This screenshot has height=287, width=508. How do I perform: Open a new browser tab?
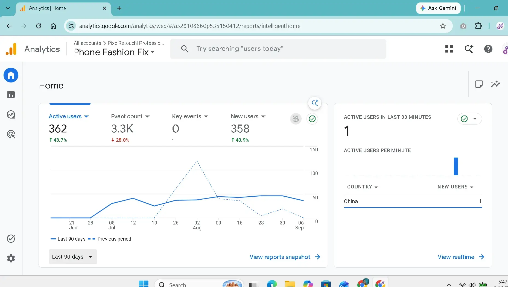[x=119, y=8]
